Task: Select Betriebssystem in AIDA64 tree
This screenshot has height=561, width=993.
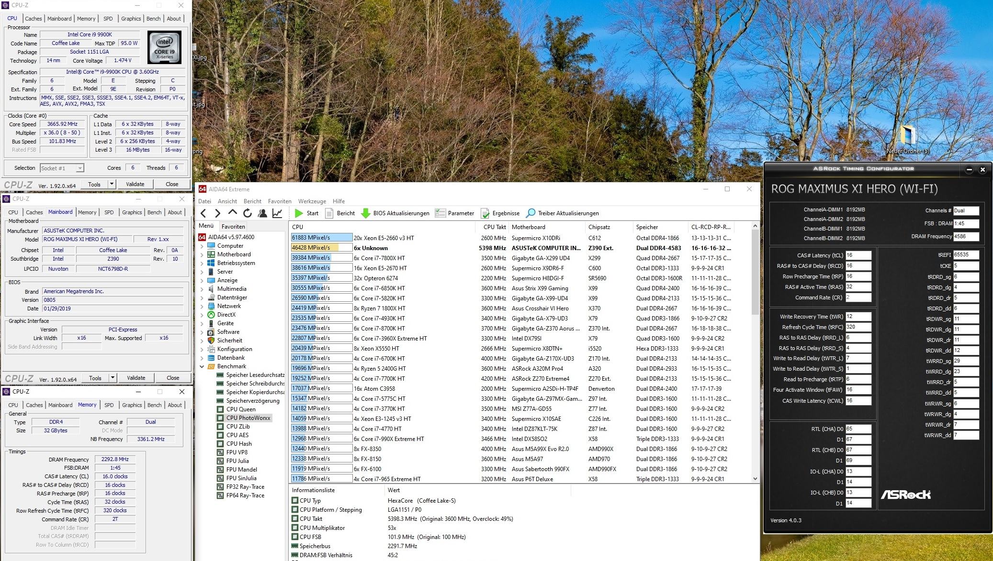Action: tap(236, 263)
